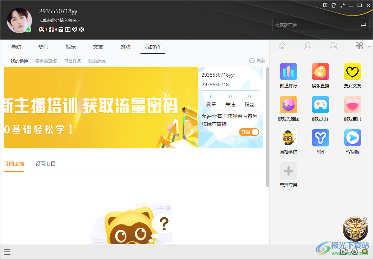Open the group contacts icon in right panel
This screenshot has height=259, width=373.
[333, 46]
